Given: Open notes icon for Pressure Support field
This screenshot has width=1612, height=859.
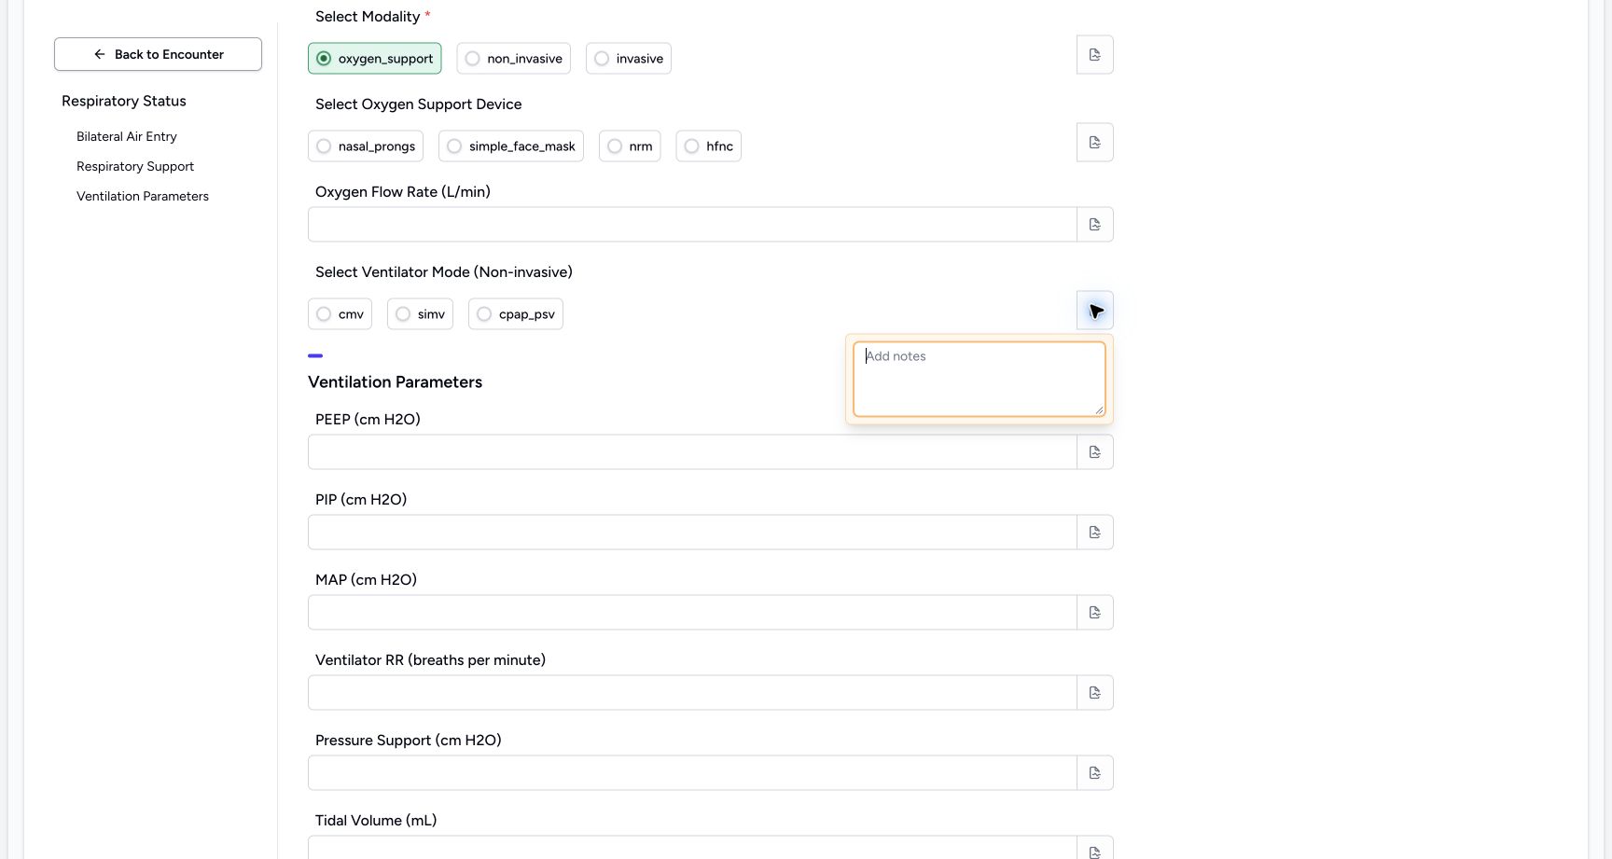Looking at the screenshot, I should pyautogui.click(x=1094, y=773).
